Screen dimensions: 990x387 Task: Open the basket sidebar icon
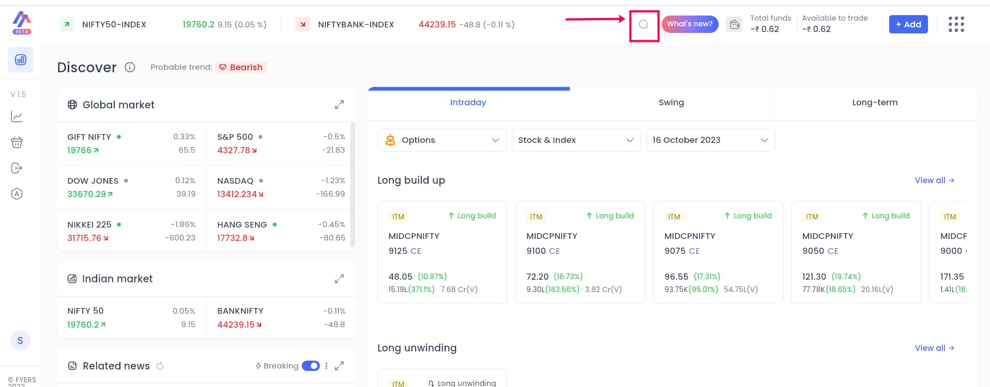coord(17,142)
